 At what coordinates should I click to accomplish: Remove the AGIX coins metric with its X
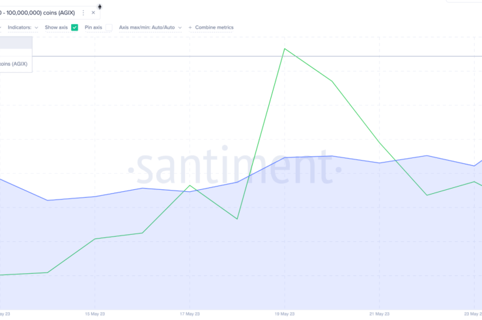pos(93,13)
